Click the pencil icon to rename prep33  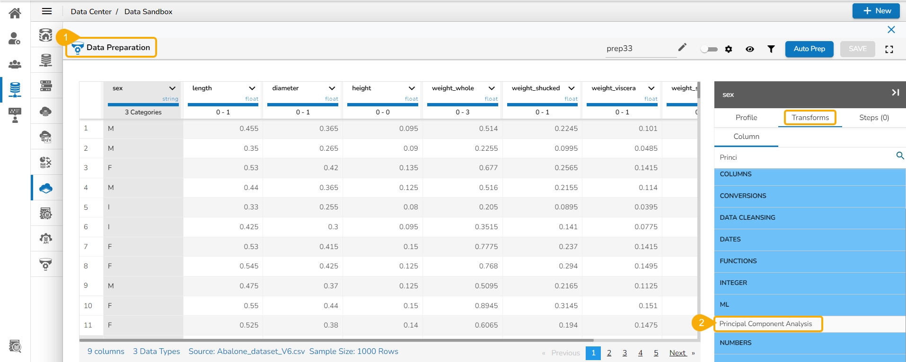682,47
